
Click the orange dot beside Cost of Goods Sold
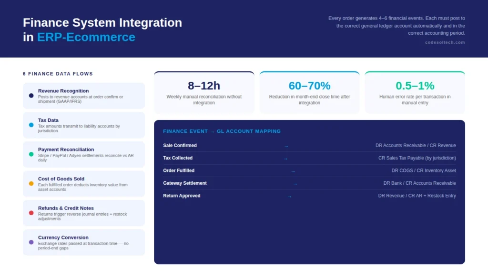(31, 184)
